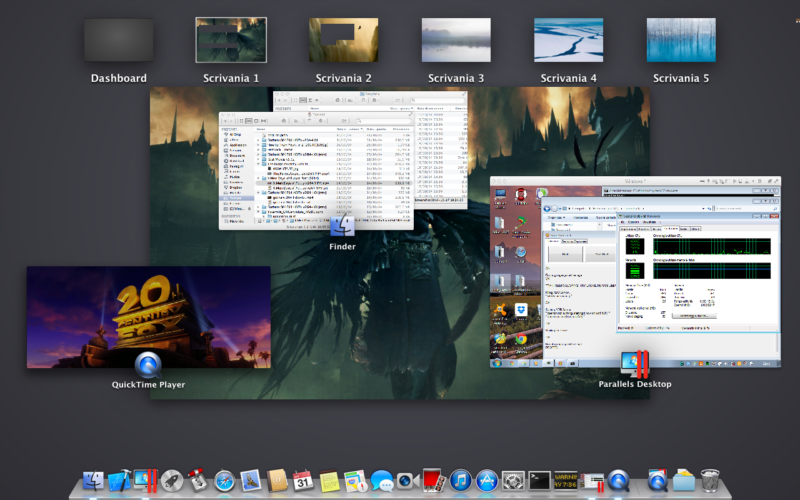The height and width of the screenshot is (500, 800).
Task: Open yellow Notes icon in Dock
Action: pyautogui.click(x=329, y=481)
